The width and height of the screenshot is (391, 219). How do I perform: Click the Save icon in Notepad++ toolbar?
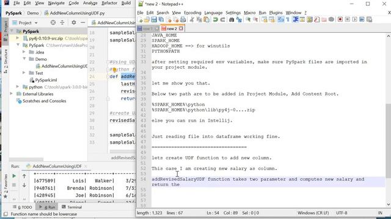[154, 19]
